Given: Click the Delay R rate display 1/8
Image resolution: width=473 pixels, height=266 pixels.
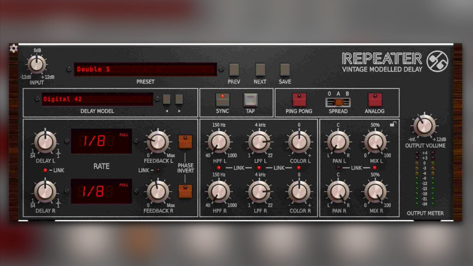Looking at the screenshot, I should point(101,191).
